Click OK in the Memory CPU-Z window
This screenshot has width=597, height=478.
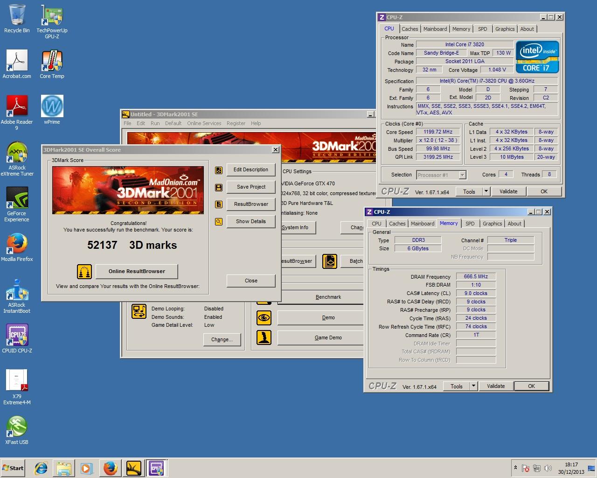point(531,386)
